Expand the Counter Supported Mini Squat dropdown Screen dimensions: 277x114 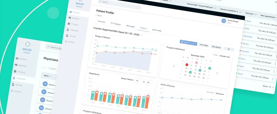(x=141, y=35)
